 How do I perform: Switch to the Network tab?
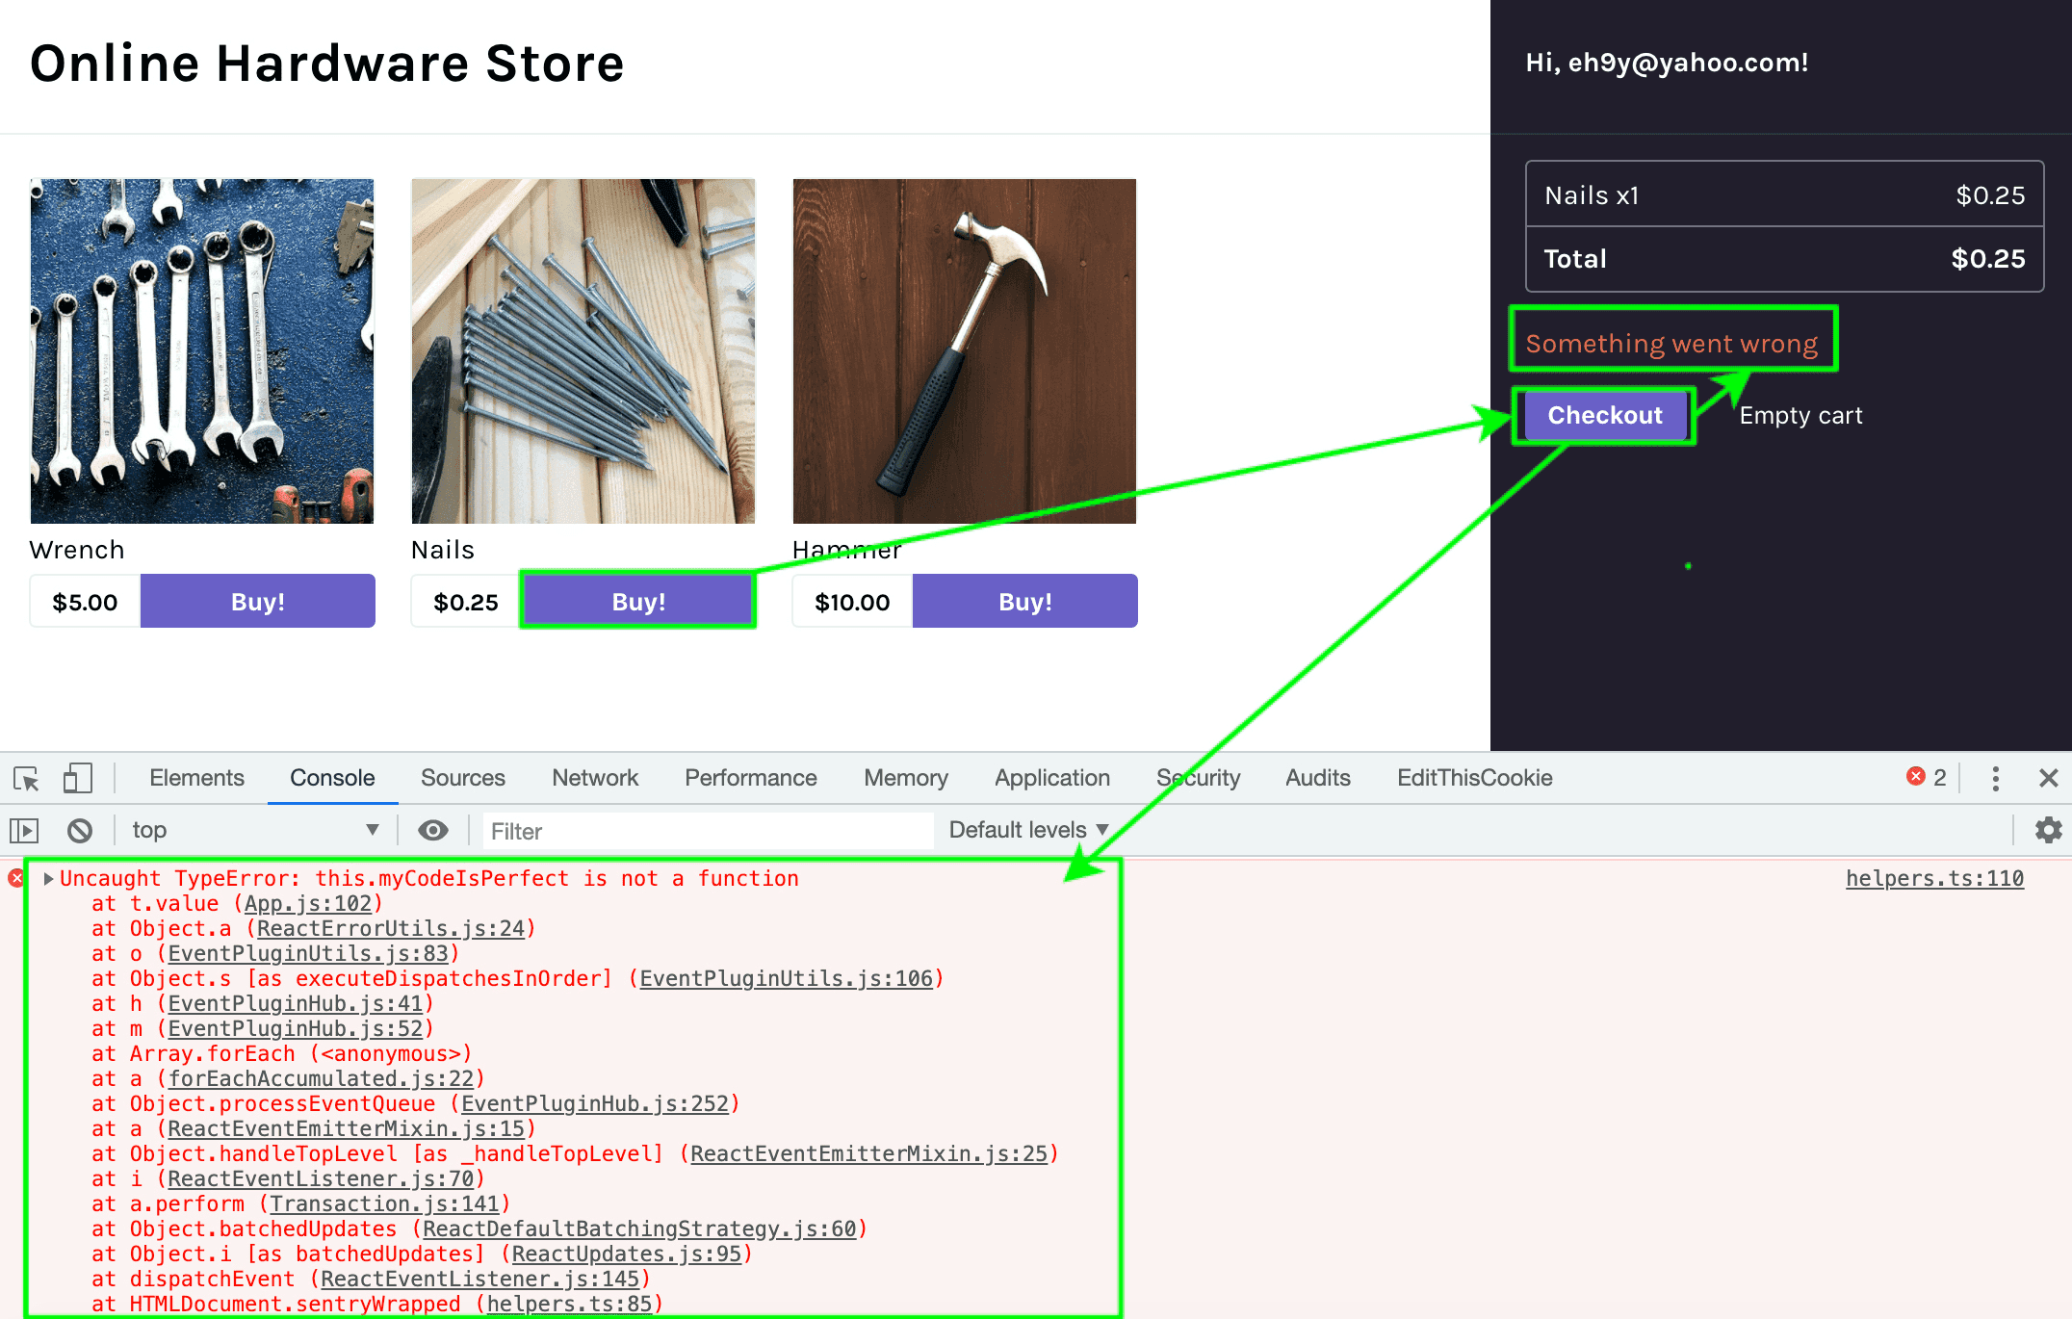[594, 778]
